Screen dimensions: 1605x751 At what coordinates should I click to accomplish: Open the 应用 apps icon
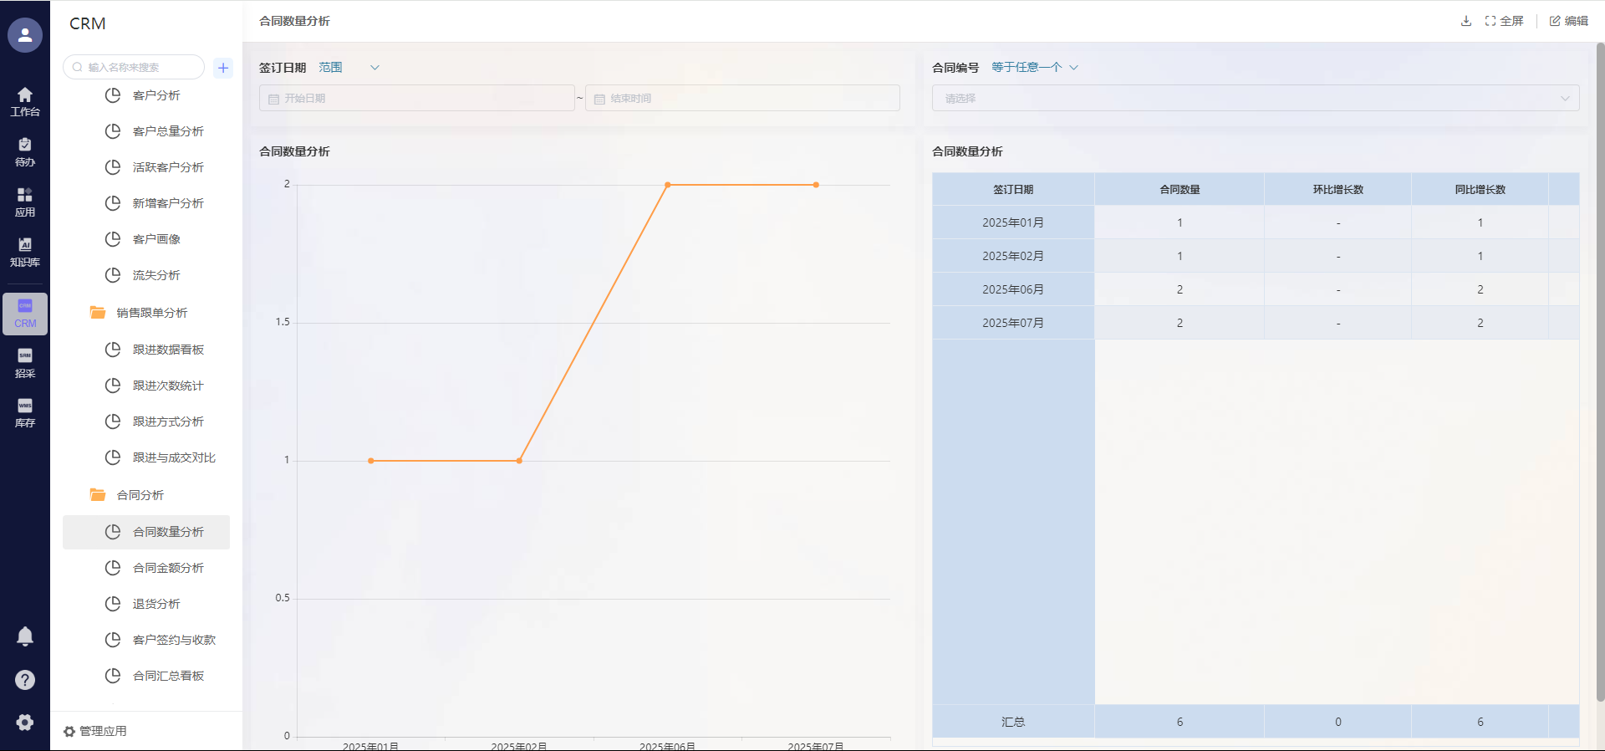click(x=25, y=202)
